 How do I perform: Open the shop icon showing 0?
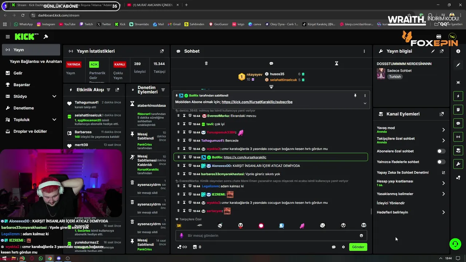[197, 247]
